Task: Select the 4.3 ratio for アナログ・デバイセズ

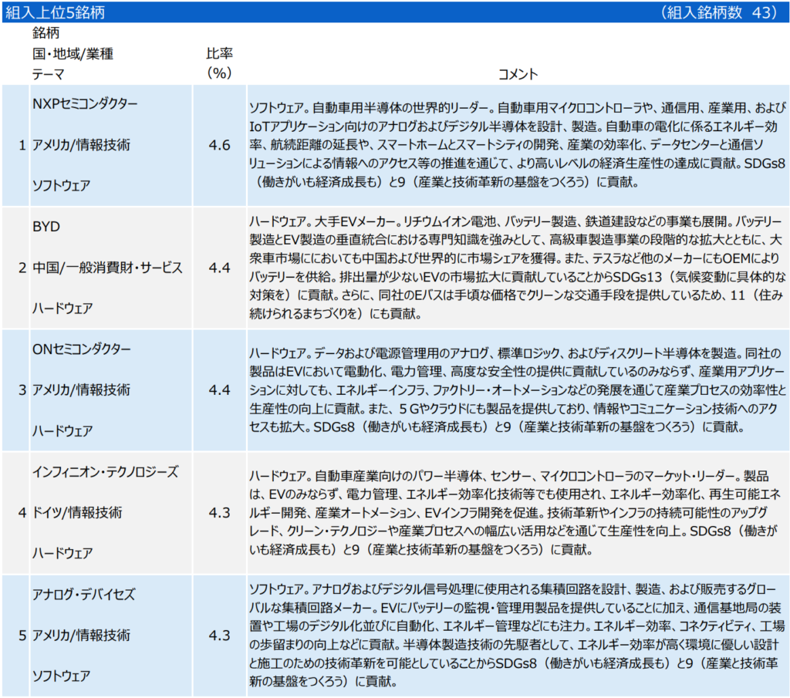Action: 220,636
